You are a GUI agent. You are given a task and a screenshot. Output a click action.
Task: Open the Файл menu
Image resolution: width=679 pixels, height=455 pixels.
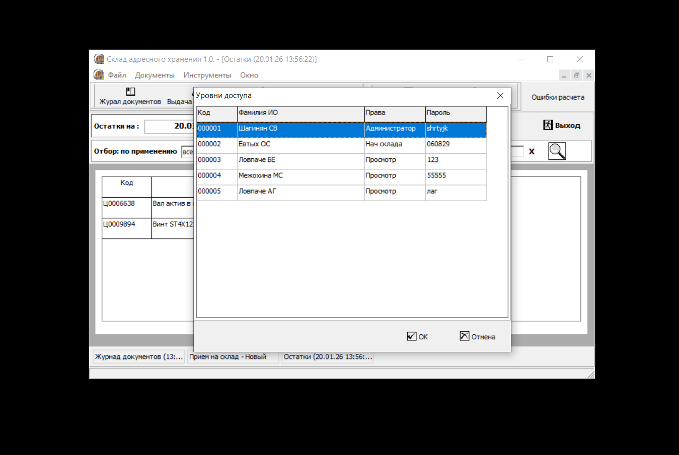(x=117, y=75)
